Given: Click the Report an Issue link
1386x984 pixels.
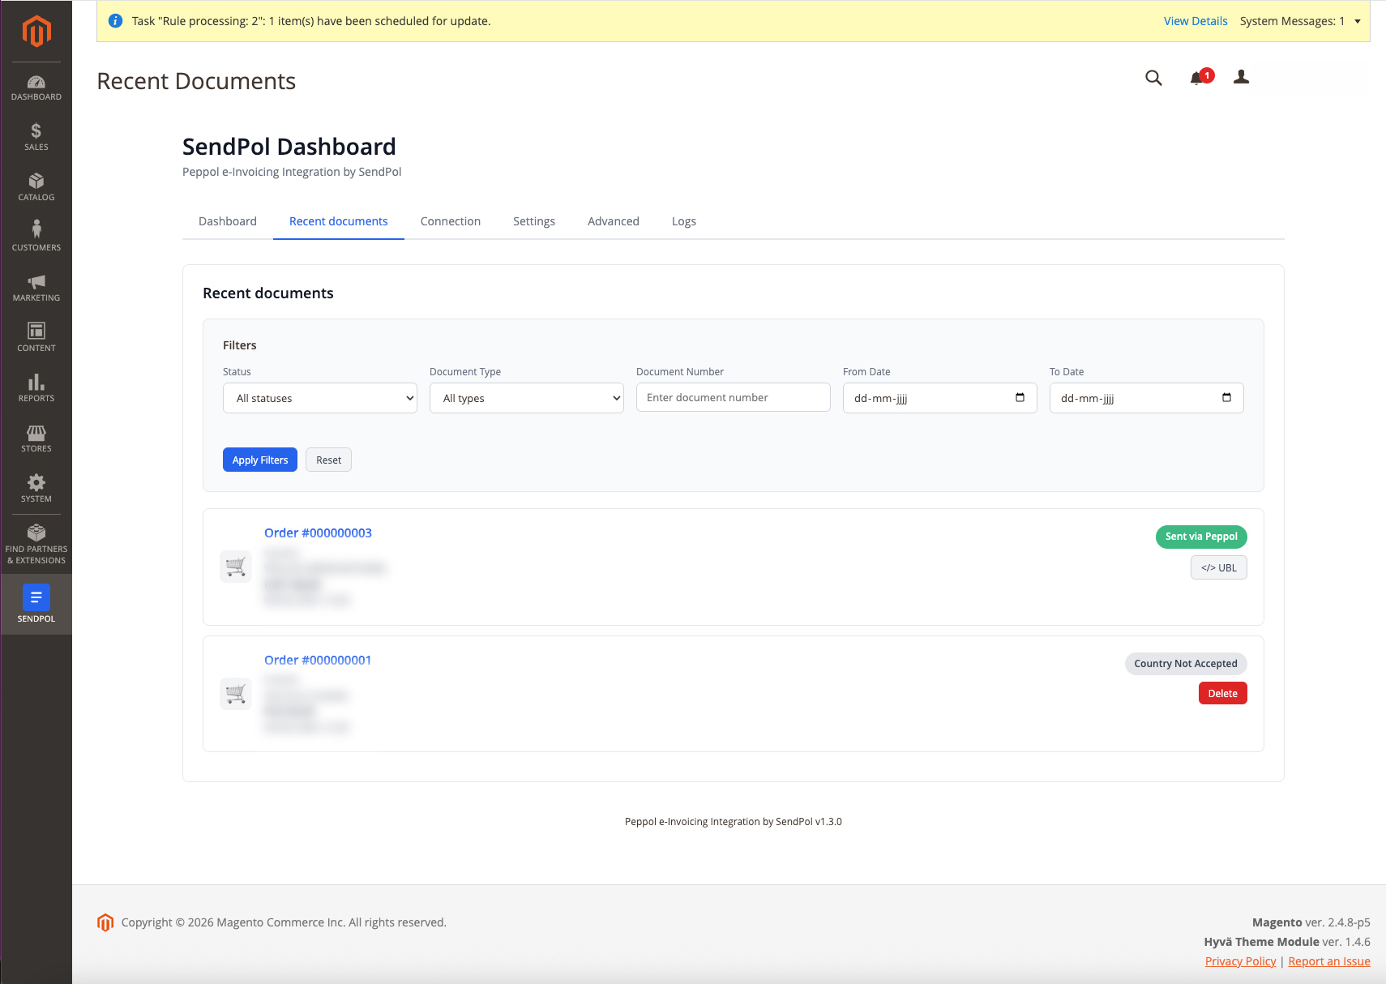Looking at the screenshot, I should [x=1329, y=961].
